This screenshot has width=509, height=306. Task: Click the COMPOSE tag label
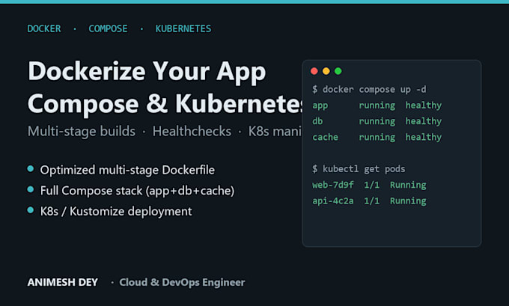tap(108, 29)
